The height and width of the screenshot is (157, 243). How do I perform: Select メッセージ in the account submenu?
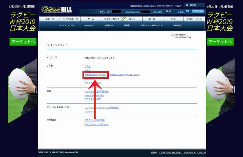click(x=89, y=25)
